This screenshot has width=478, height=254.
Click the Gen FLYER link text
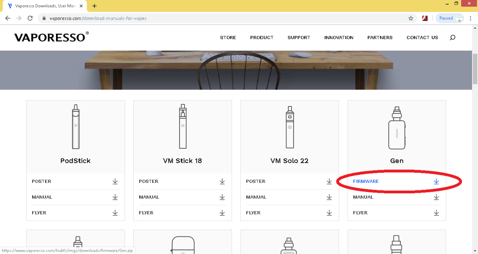[360, 213]
